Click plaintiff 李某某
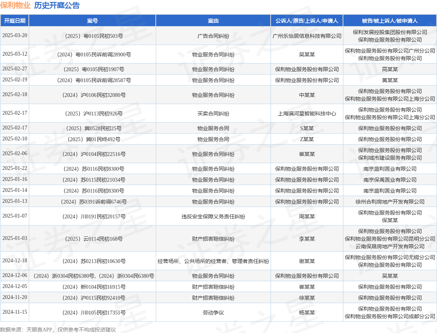Image resolution: width=437 pixels, height=333 pixels. (x=307, y=239)
